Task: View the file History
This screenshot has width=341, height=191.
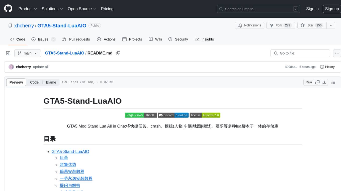Action: [327, 67]
